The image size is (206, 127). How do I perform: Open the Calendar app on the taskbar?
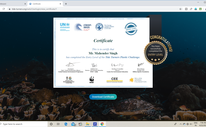(80, 124)
